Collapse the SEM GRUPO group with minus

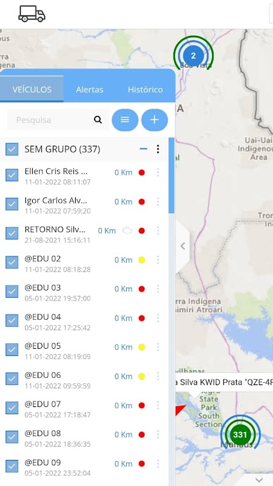[143, 149]
